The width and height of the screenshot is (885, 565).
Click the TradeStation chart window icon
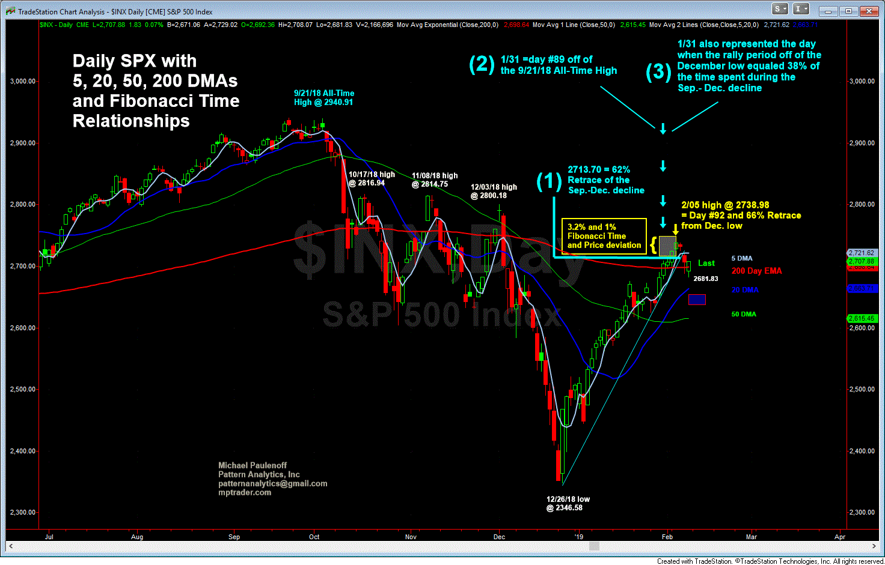coord(10,11)
